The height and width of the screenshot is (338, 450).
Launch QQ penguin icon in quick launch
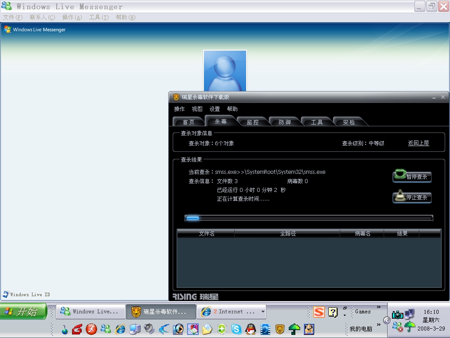[x=251, y=329]
